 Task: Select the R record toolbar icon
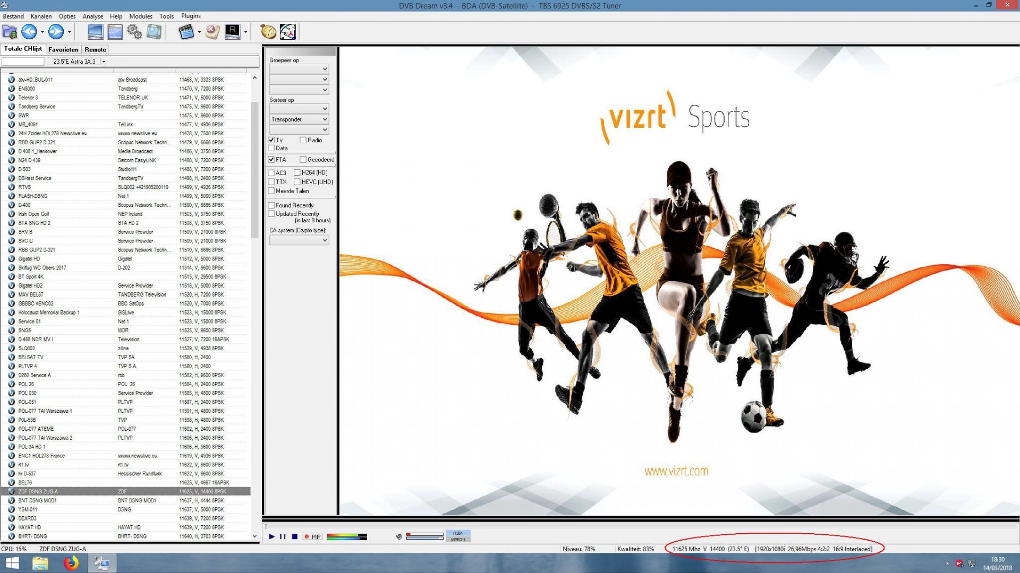[x=232, y=32]
